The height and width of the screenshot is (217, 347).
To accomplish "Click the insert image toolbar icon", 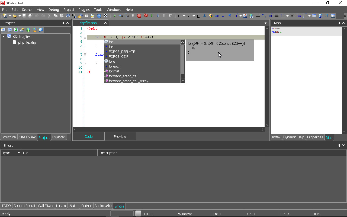I will pos(245,16).
